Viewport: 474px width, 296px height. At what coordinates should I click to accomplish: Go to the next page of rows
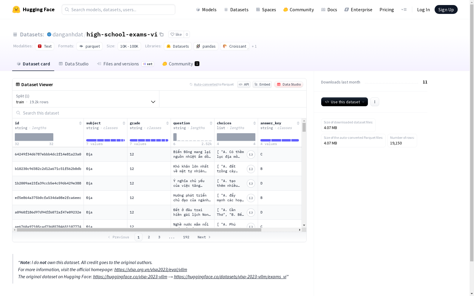(x=204, y=237)
